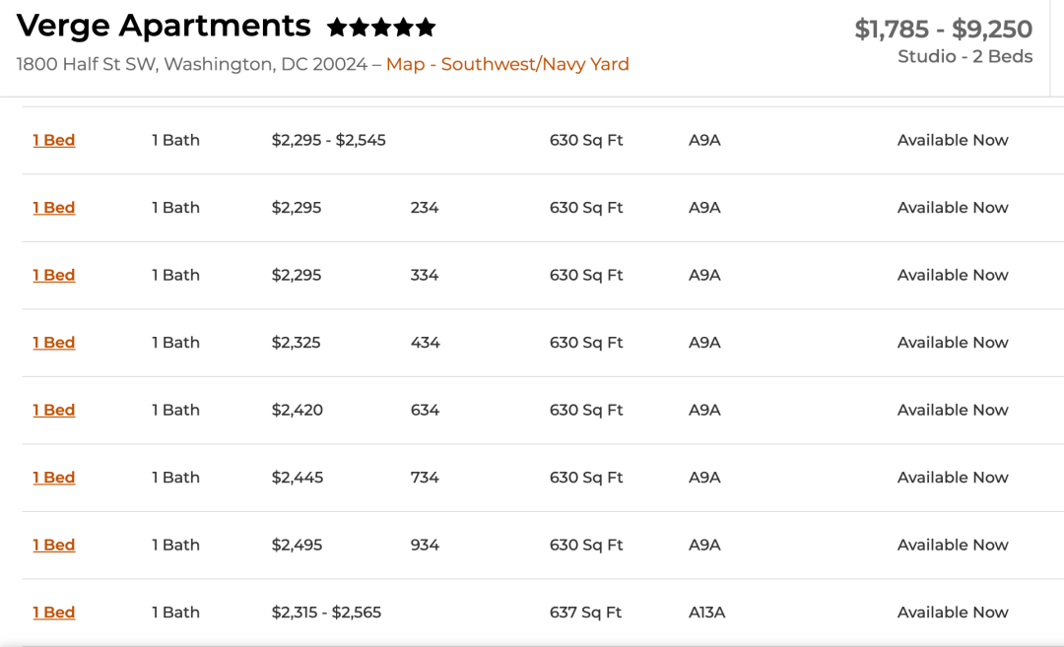Click the 637 Sq Ft value
1064x647 pixels.
click(585, 613)
